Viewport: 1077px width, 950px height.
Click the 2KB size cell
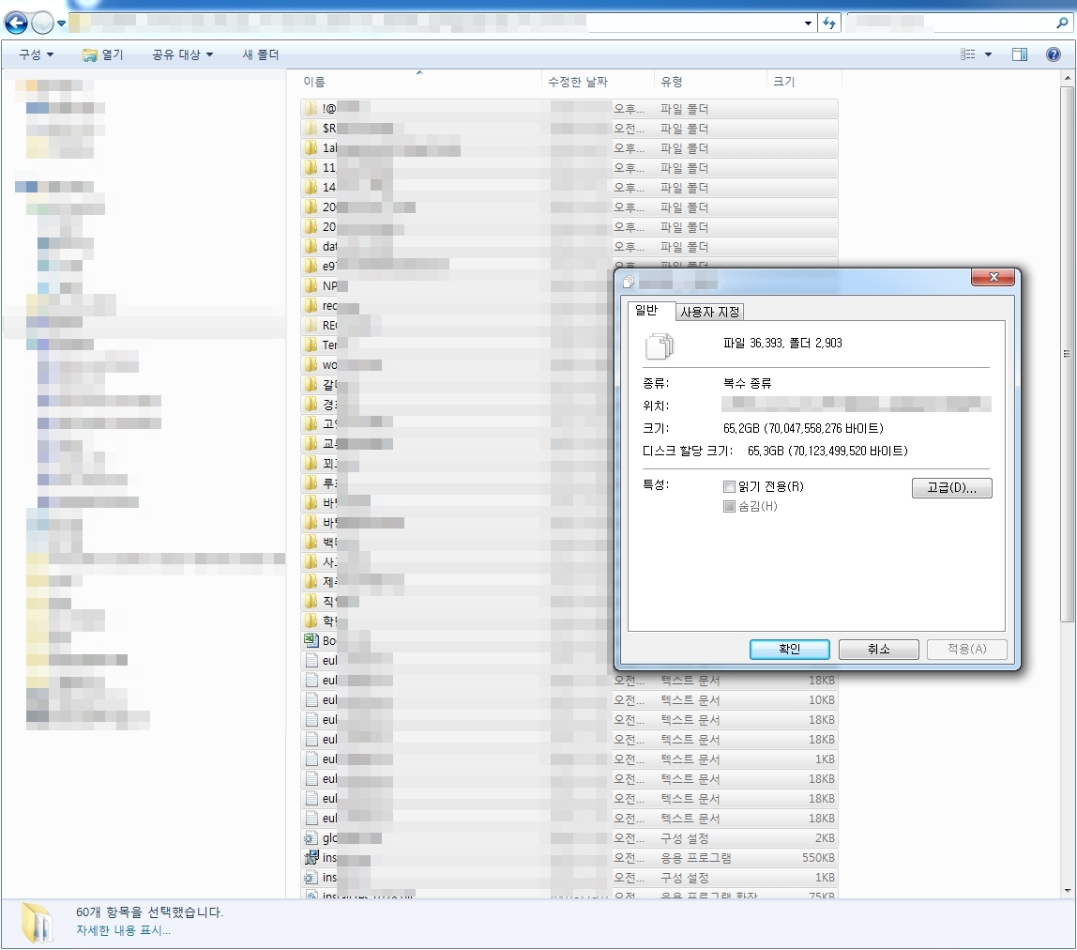[x=825, y=838]
